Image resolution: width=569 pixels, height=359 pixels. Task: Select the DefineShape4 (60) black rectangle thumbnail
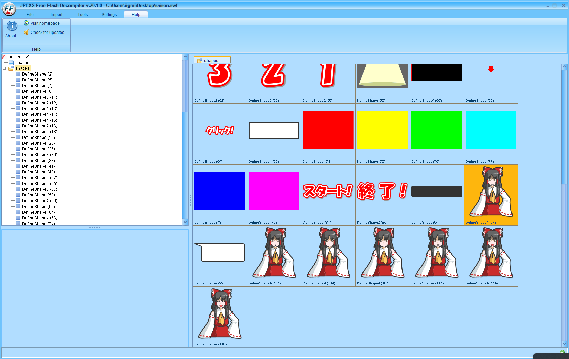point(437,72)
